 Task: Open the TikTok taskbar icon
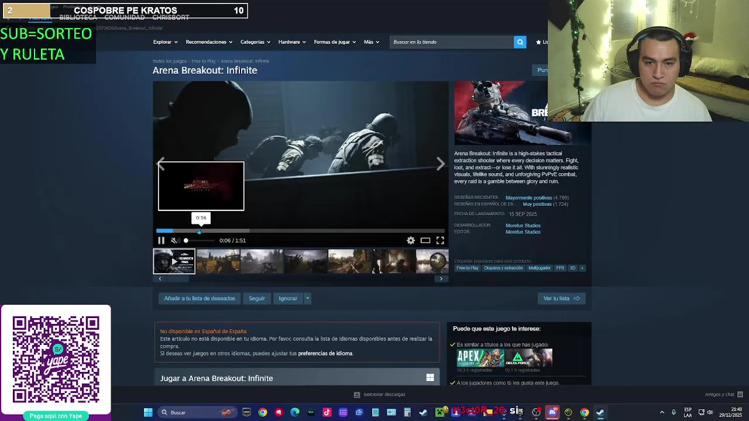pos(327,412)
